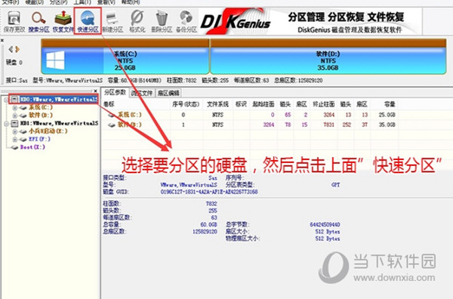The image size is (453, 299).
Task: Open the 分区(P) menu
Action: pyautogui.click(x=59, y=2)
